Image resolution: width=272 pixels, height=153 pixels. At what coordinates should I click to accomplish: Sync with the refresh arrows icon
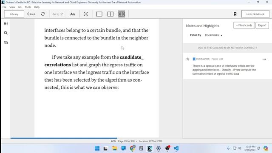point(43,14)
